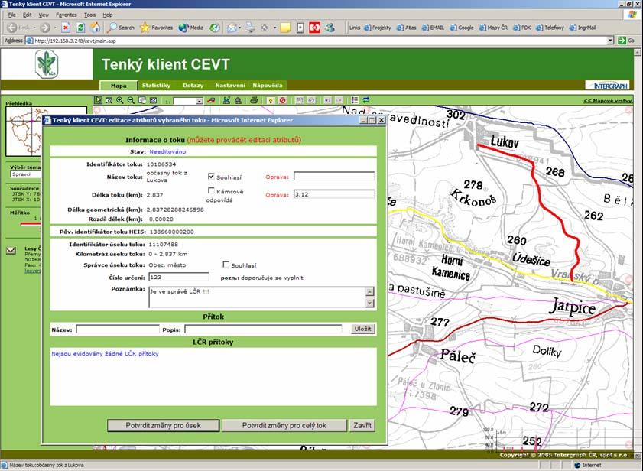643x471 pixels.
Task: Open the Telefony link in Links bar
Action: [550, 28]
